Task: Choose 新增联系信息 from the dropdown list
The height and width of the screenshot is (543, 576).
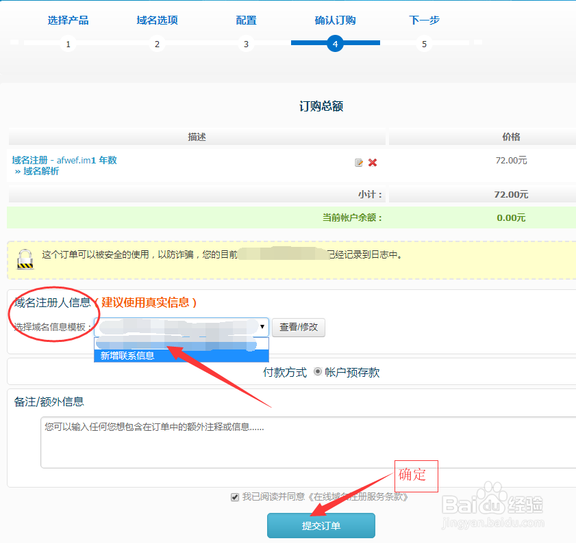Action: pos(181,356)
